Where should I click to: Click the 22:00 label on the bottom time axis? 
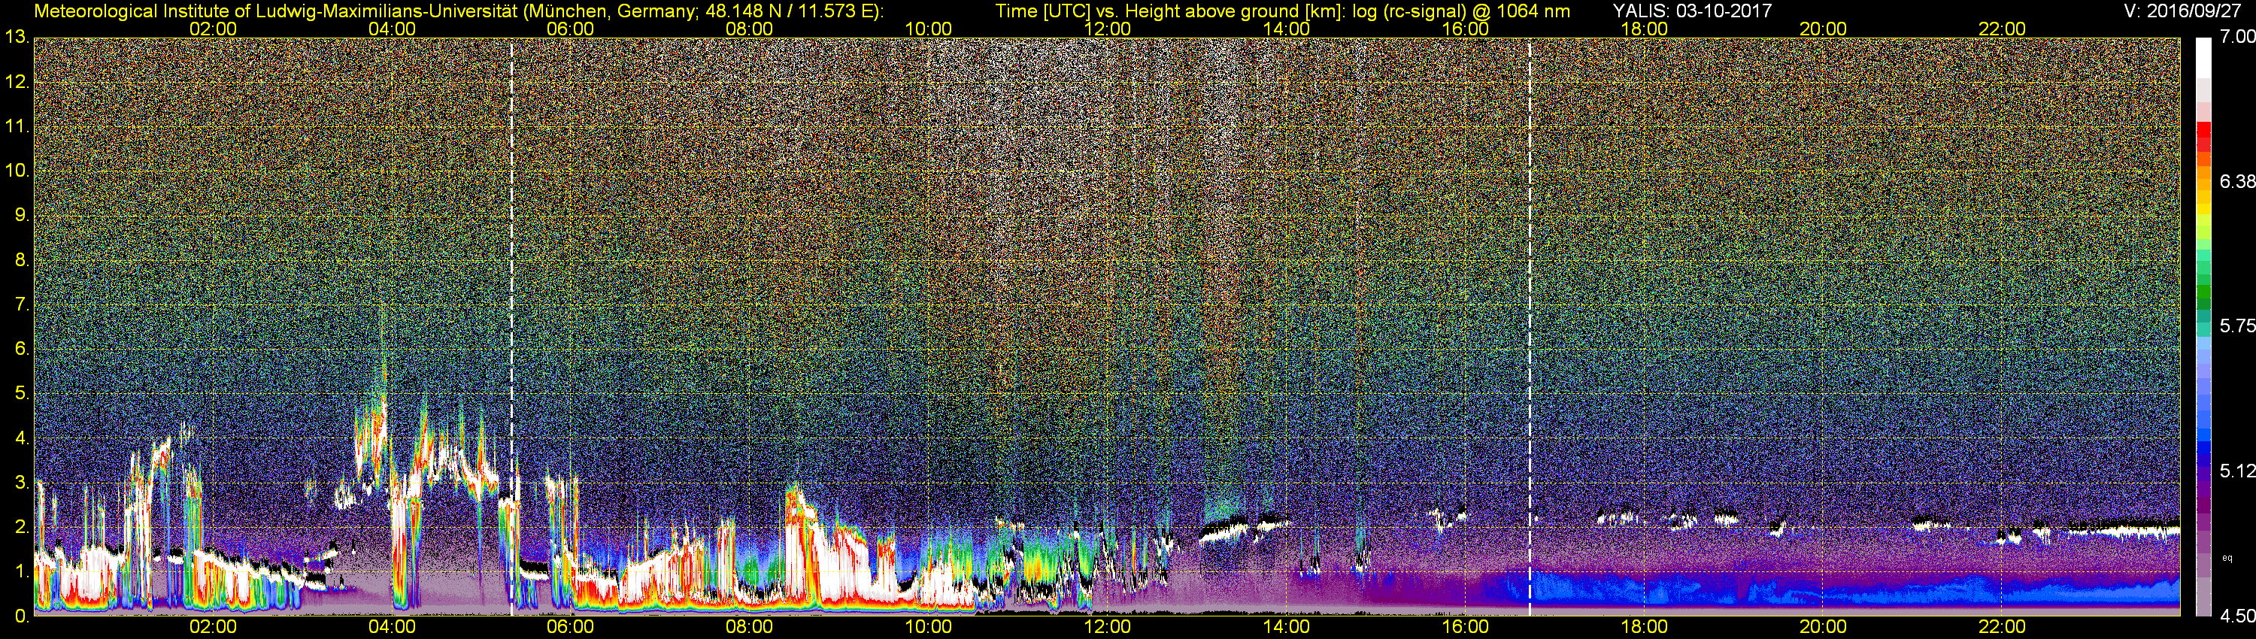tap(2002, 627)
